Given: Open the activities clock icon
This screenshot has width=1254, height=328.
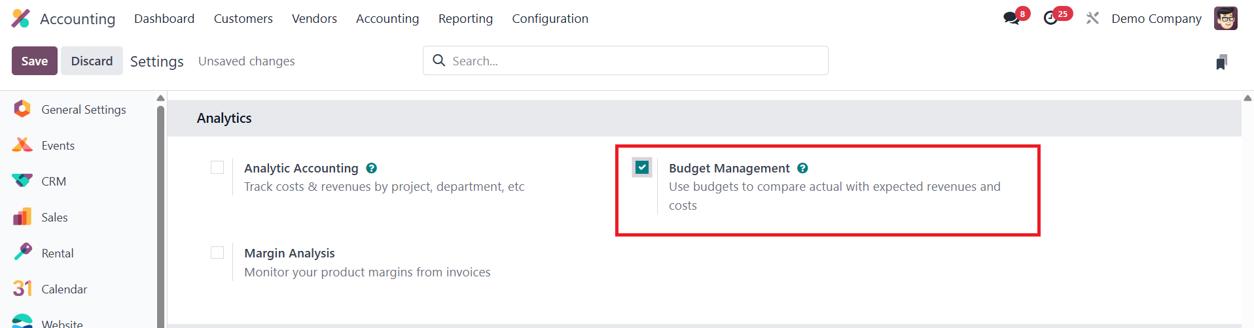Looking at the screenshot, I should (x=1051, y=18).
